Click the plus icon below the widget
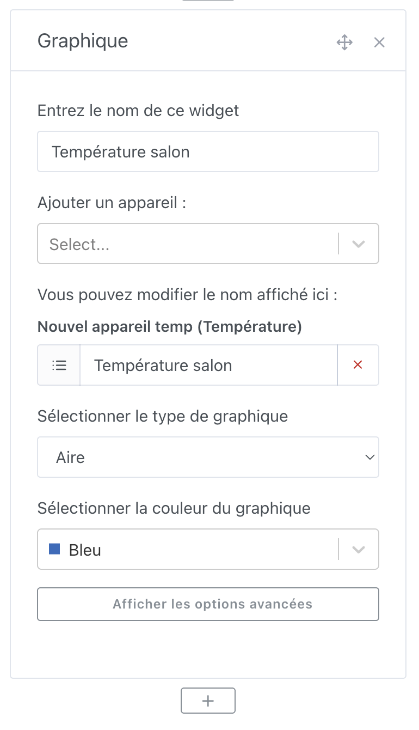Viewport: 419px width, 730px height. tap(208, 701)
